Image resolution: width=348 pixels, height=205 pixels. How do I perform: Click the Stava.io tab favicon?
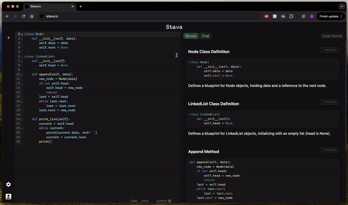[x=27, y=7]
